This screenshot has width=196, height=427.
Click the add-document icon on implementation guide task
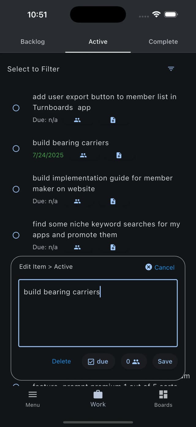click(113, 201)
